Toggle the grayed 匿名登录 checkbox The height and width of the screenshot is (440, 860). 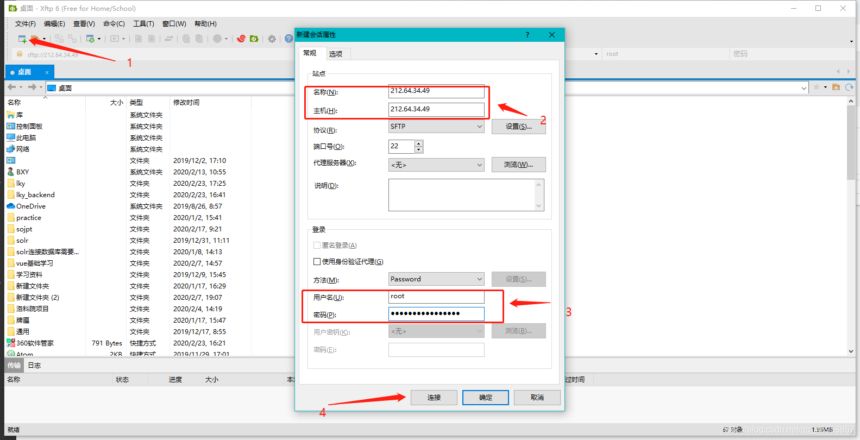pyautogui.click(x=317, y=245)
